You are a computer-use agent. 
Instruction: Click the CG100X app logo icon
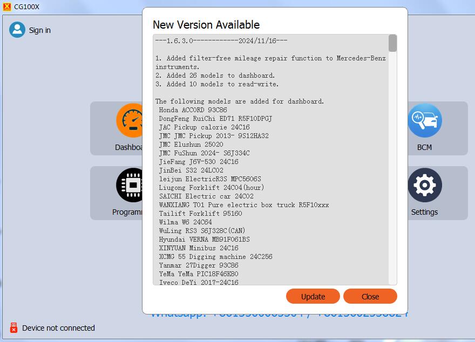6,6
